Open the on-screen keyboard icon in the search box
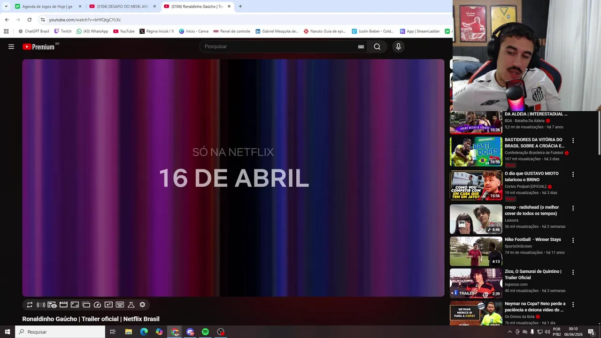 point(361,46)
